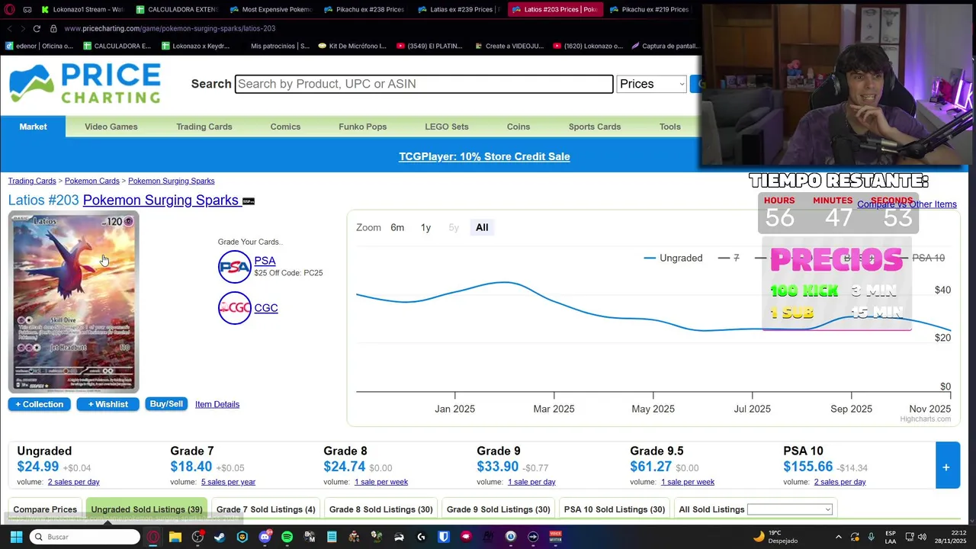Open Spotify from the taskbar
The width and height of the screenshot is (976, 549).
pos(287,537)
